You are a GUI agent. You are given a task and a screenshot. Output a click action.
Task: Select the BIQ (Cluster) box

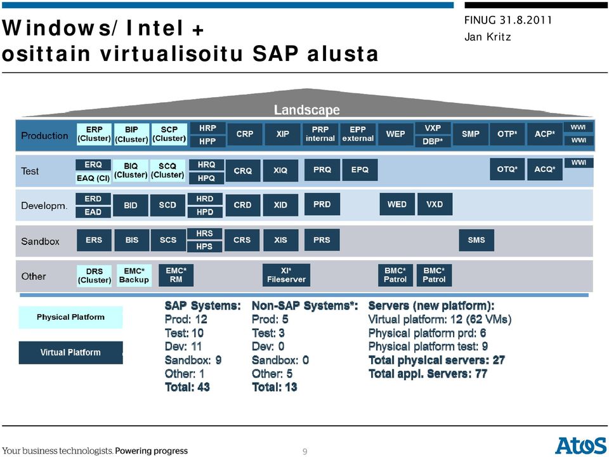[x=131, y=171]
